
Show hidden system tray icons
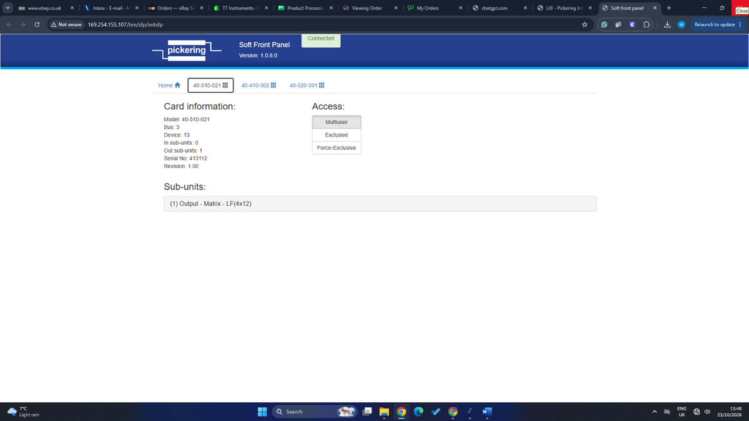655,412
